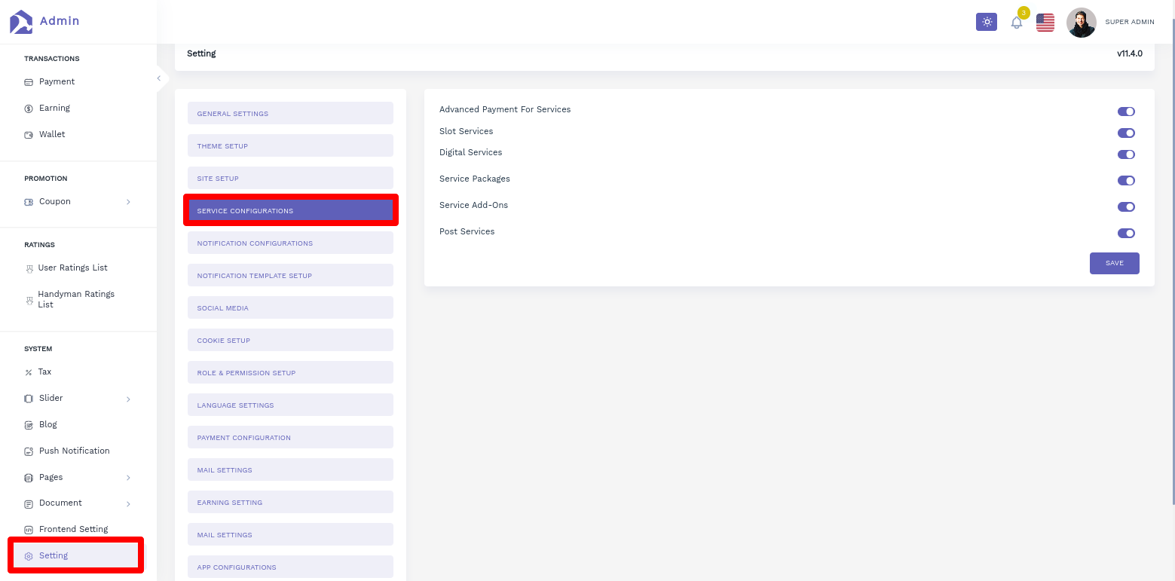The height and width of the screenshot is (581, 1175).
Task: Open the Blog menu link
Action: click(47, 424)
